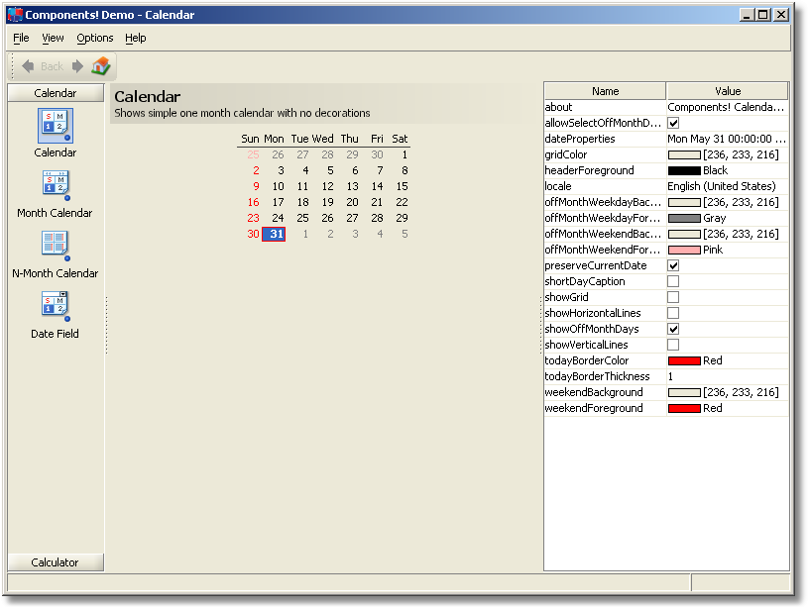Viewport: 809px width, 610px height.
Task: Select day 15 in the calendar
Action: (x=402, y=186)
